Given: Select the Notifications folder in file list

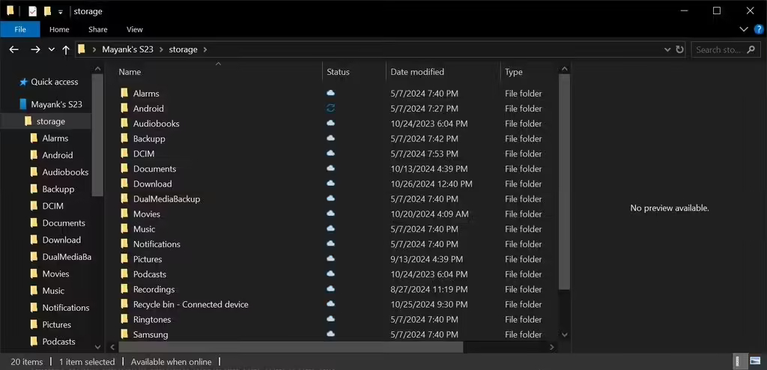Looking at the screenshot, I should tap(157, 244).
